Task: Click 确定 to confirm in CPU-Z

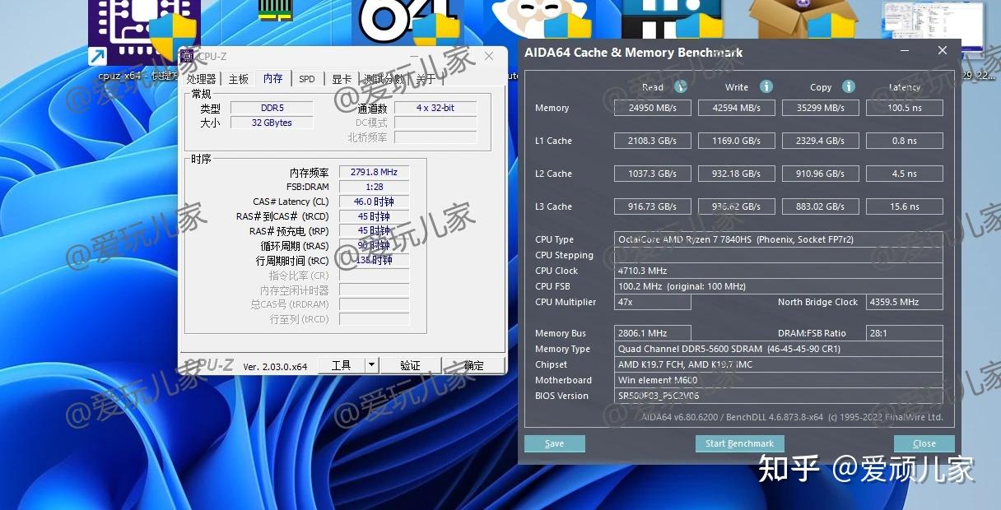Action: [475, 365]
